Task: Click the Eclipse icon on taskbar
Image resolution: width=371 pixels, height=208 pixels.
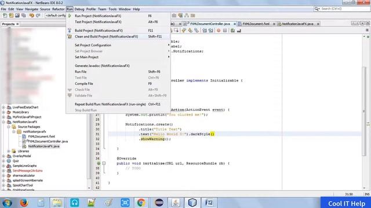Action: pyautogui.click(x=159, y=203)
